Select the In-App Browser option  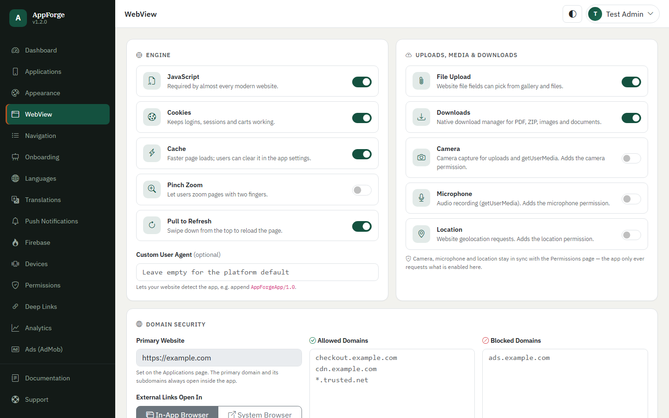(177, 412)
